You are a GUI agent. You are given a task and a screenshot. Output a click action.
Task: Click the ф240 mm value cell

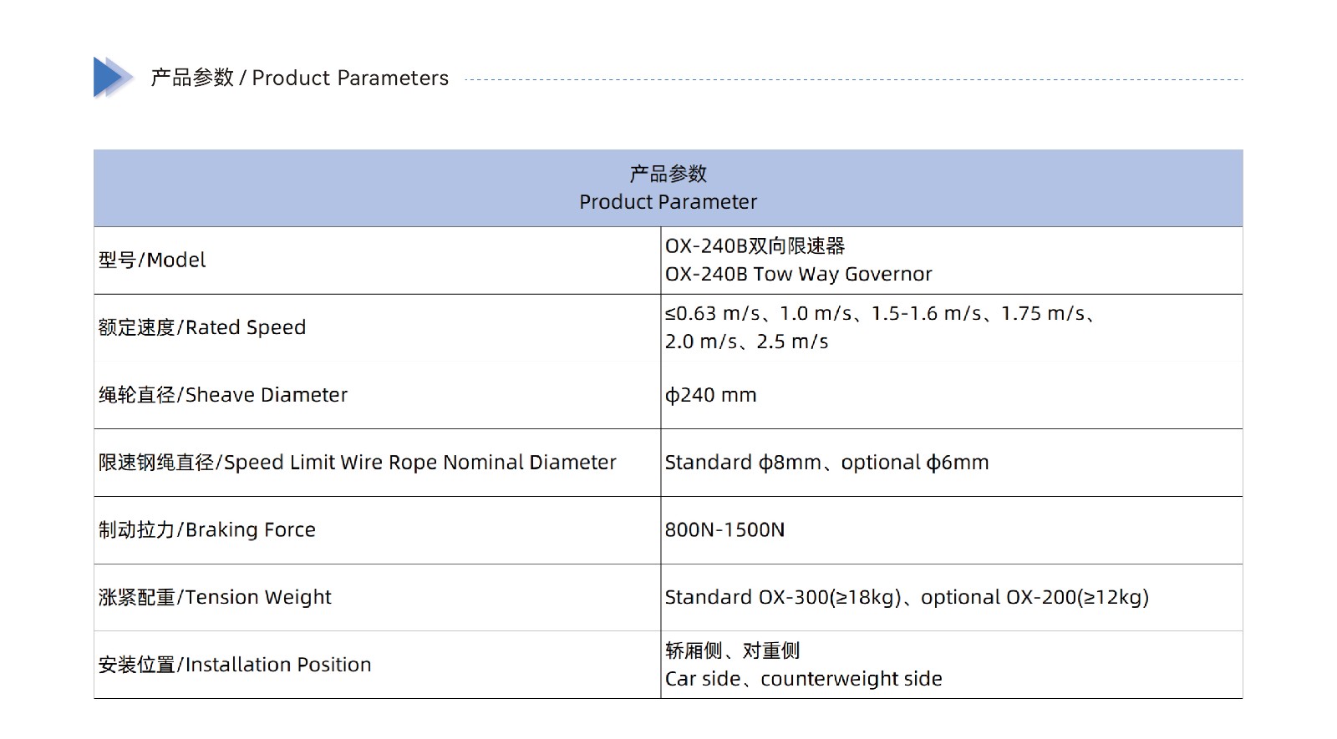click(x=951, y=395)
